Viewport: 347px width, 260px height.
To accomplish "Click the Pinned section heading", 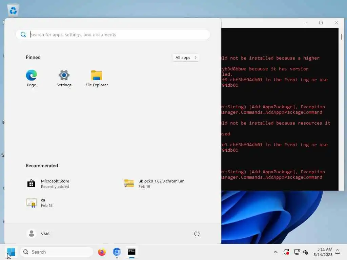I will click(x=33, y=57).
